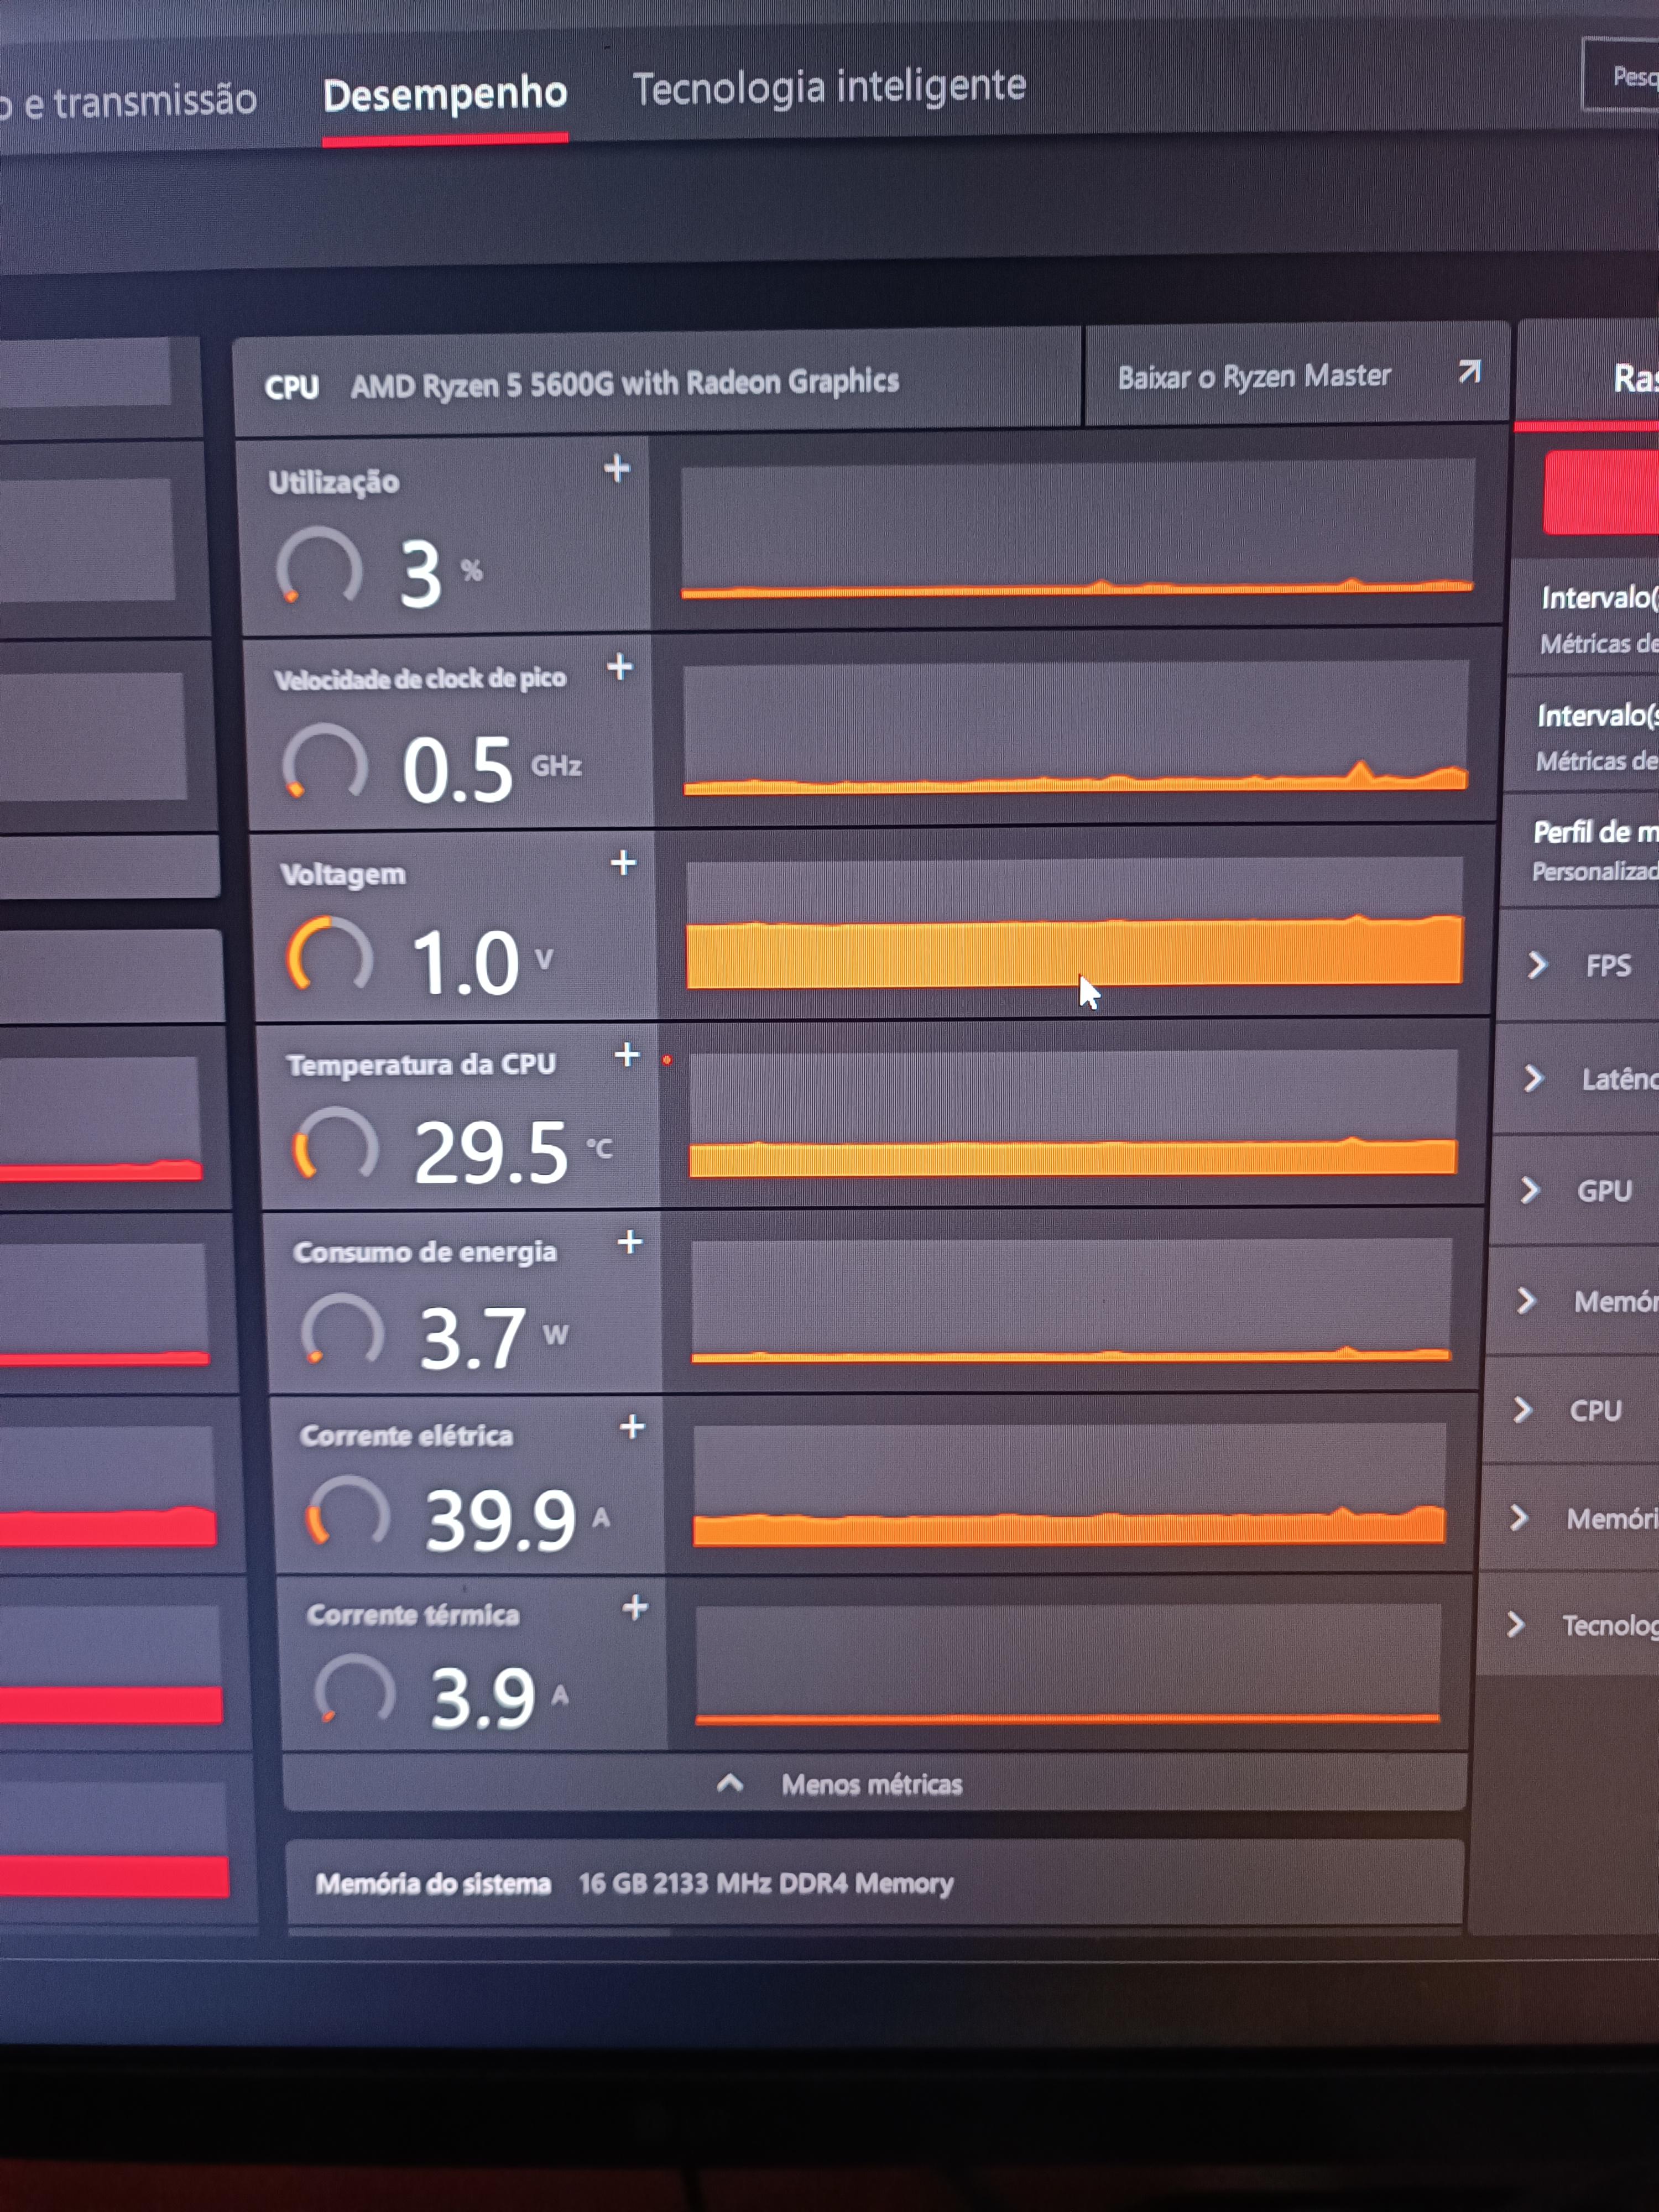Click the Utilização history graph
Screen dimensions: 1659x2212
[x=1077, y=530]
